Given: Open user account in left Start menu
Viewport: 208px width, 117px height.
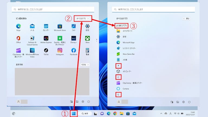Looking at the screenshot, I should (x=22, y=102).
